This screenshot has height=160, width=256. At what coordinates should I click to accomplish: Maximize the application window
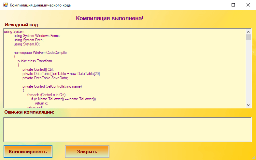coord(233,5)
